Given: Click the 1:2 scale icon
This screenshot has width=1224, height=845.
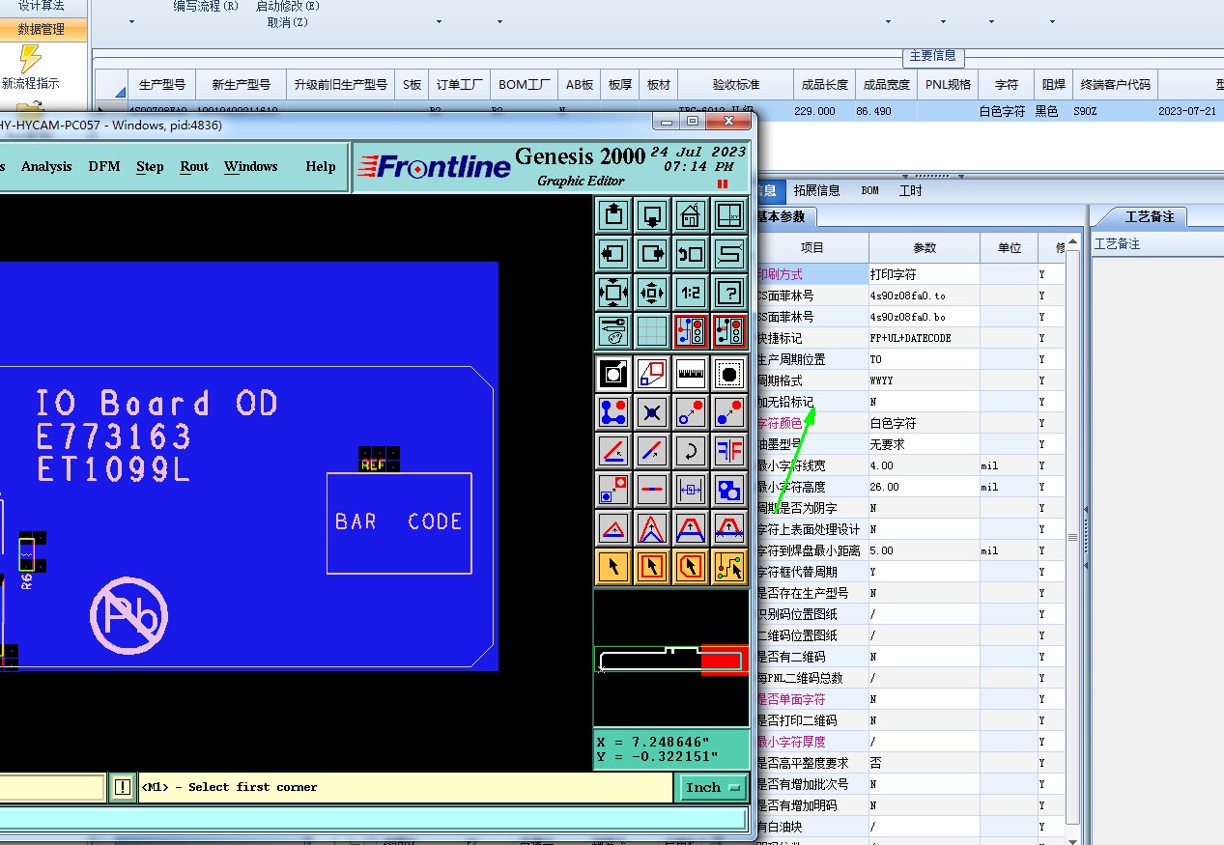Looking at the screenshot, I should point(691,293).
